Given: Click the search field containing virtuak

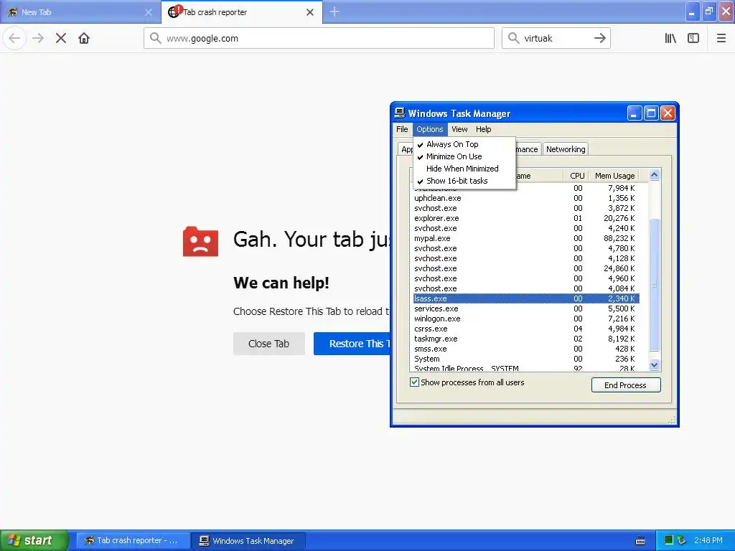Looking at the screenshot, I should [x=556, y=38].
